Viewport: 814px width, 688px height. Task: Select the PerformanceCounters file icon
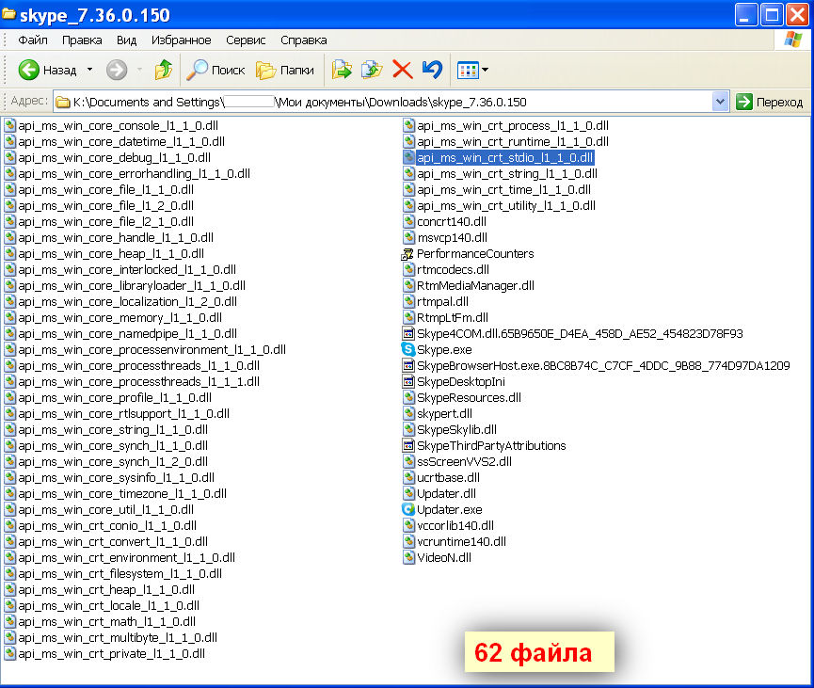point(408,254)
